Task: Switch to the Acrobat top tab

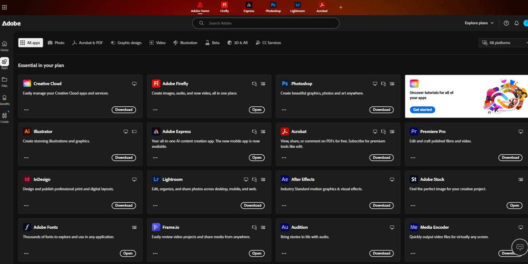Action: click(322, 7)
